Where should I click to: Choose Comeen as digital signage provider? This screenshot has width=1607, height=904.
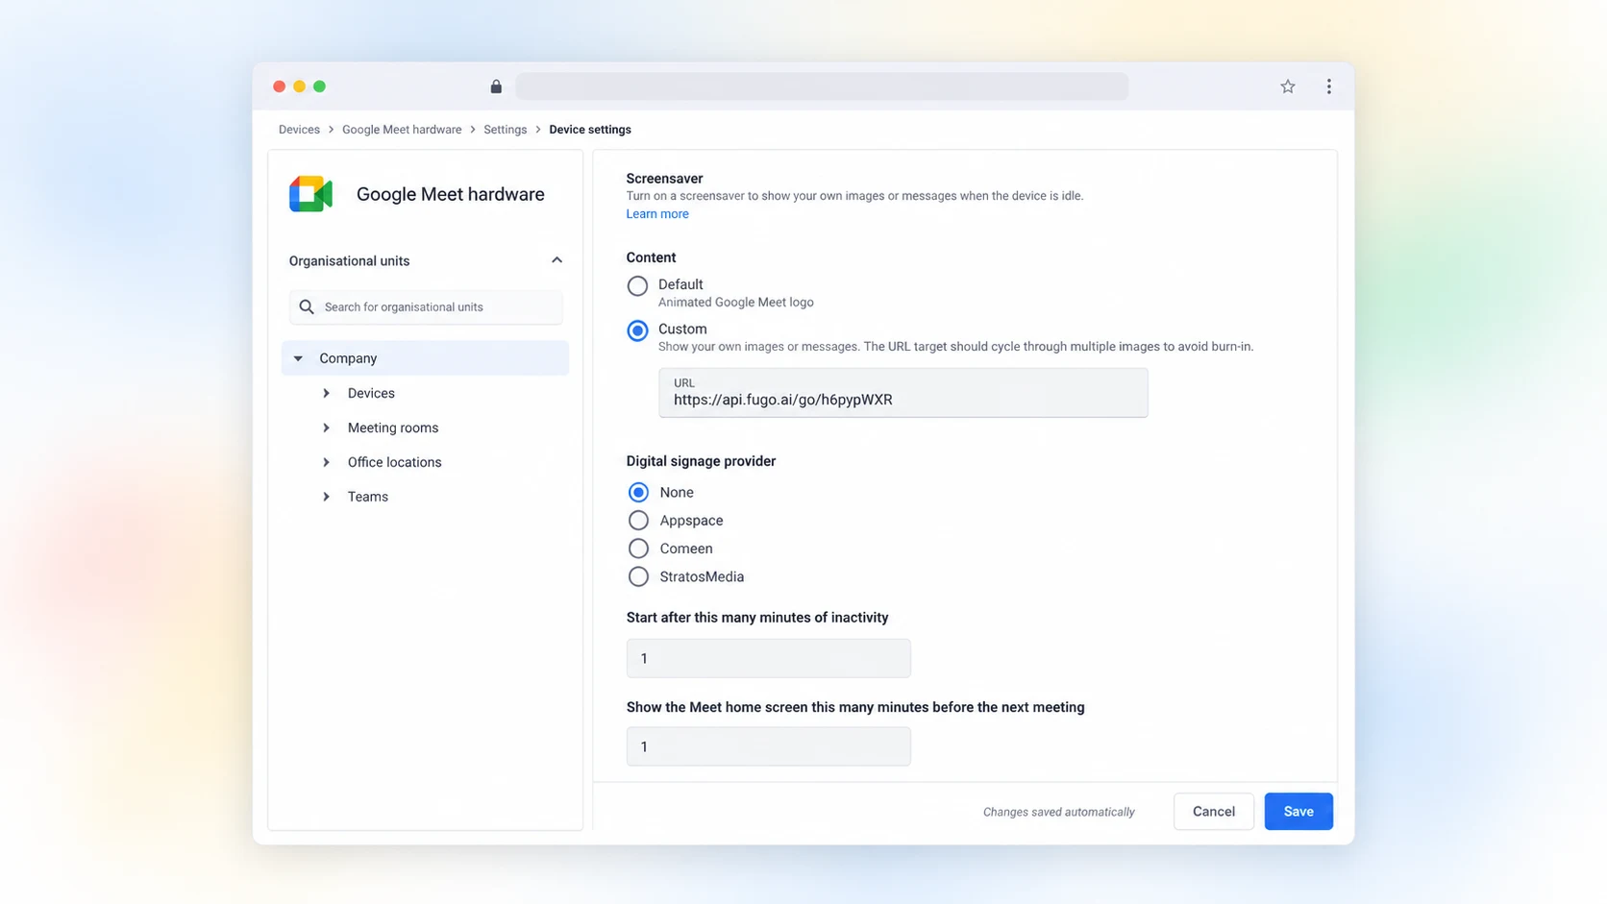(638, 549)
